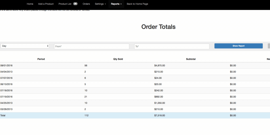The image size is (270, 135).
Task: Click the Subtotal column header
Action: click(191, 59)
